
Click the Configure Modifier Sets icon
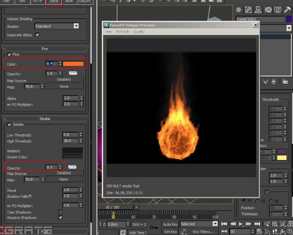point(285,82)
